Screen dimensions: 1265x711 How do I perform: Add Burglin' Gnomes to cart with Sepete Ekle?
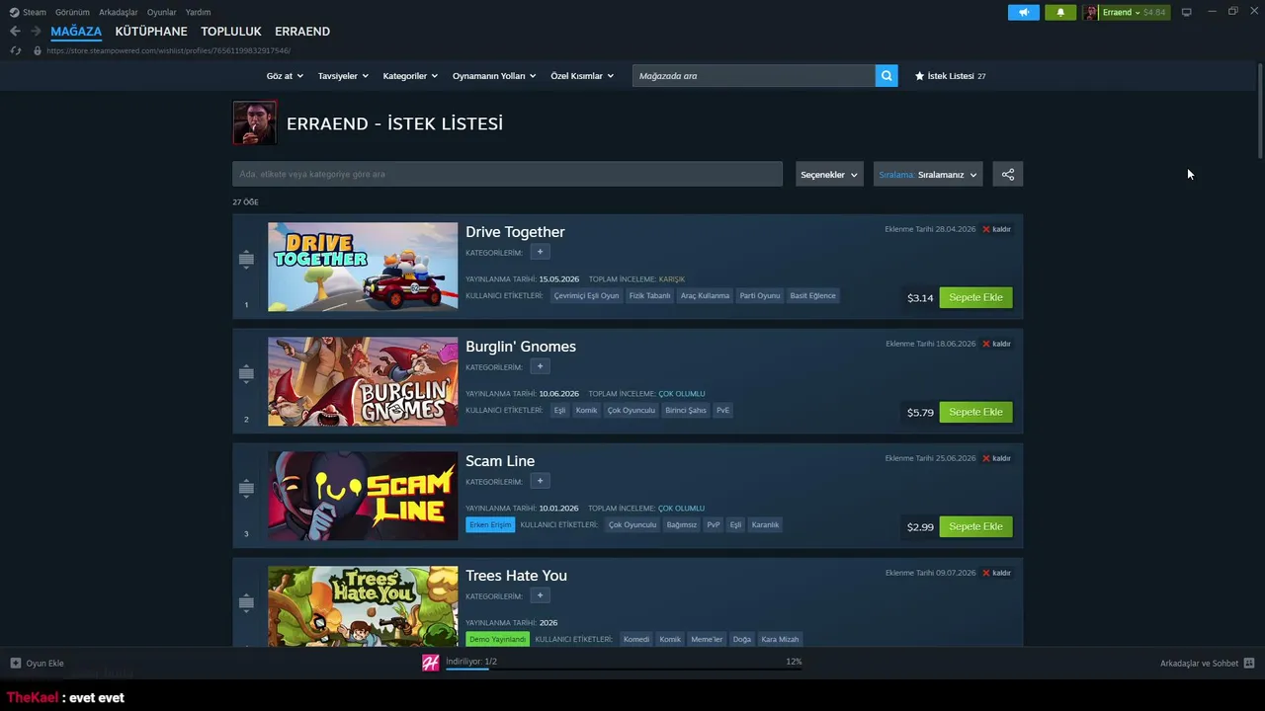pos(975,412)
